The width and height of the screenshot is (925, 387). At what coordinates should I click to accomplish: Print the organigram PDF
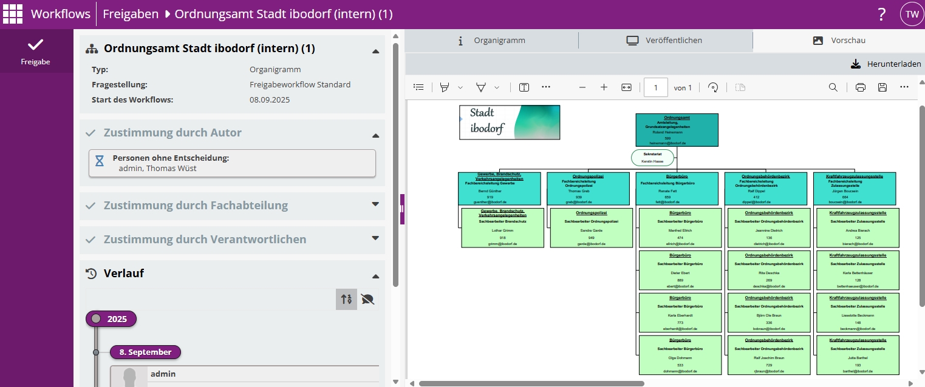coord(861,87)
